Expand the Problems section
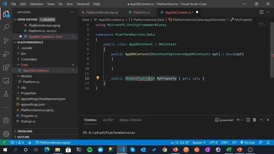 (x=25, y=131)
